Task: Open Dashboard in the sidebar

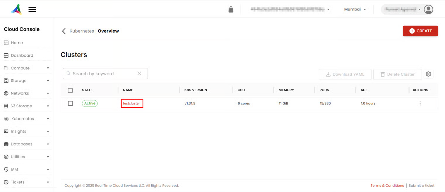Action: pyautogui.click(x=22, y=55)
